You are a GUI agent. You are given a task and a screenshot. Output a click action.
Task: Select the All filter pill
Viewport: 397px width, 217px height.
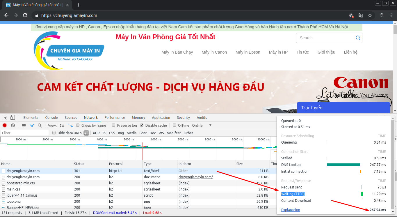coord(86,133)
